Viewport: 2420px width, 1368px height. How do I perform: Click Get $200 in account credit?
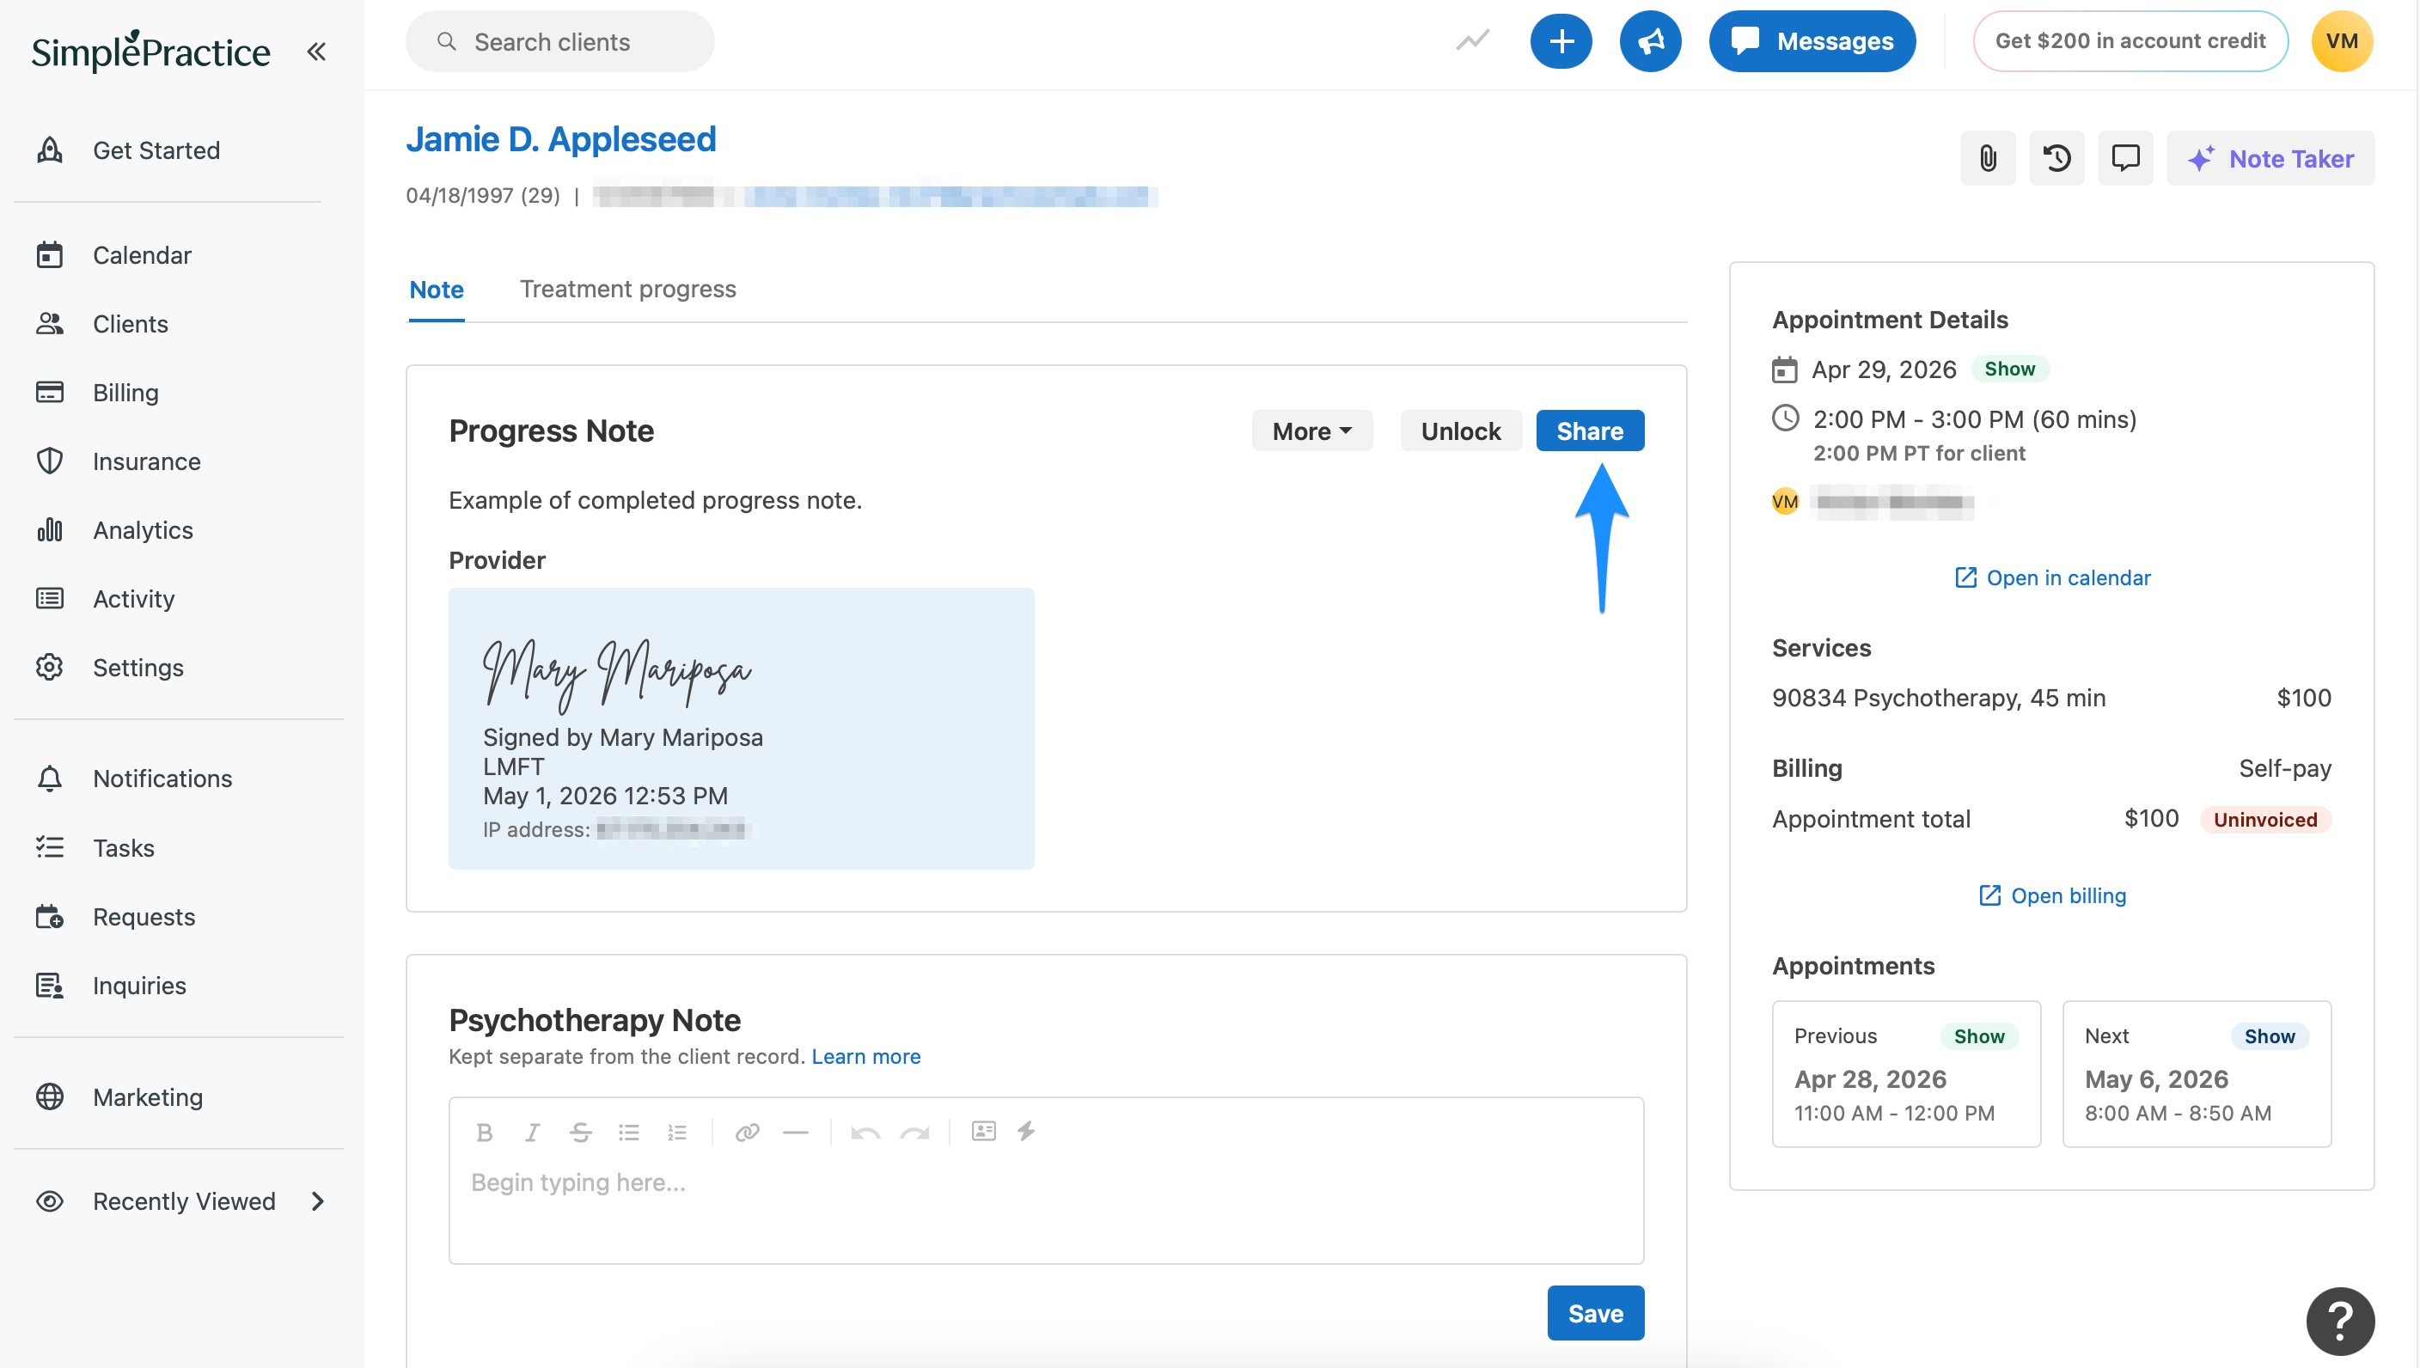point(2130,41)
